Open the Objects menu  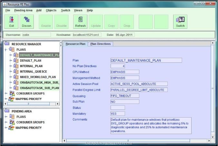51,10
